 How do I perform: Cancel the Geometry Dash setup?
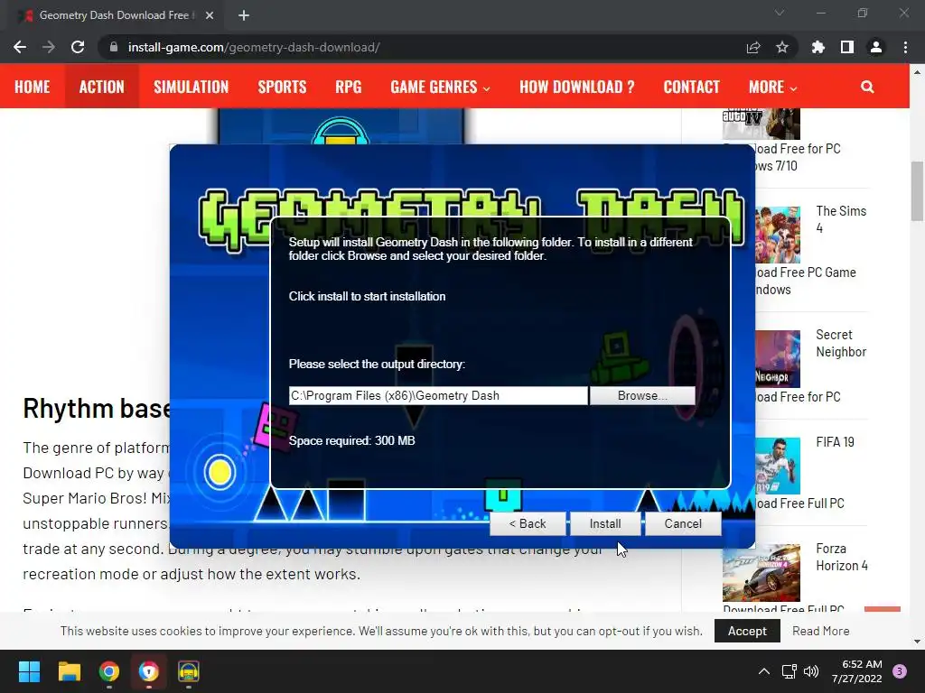(683, 523)
